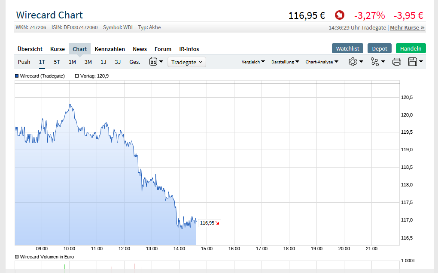
Task: Expand the arrow beside the save icon
Action: point(421,62)
